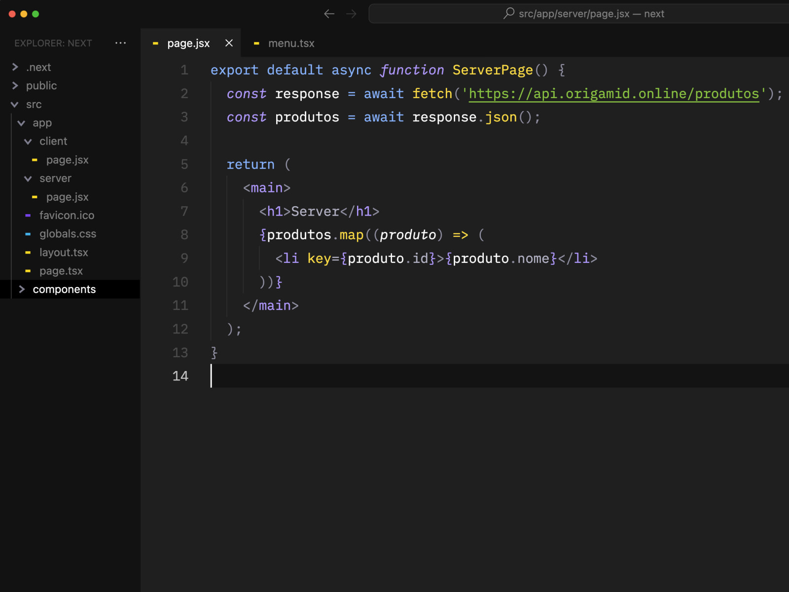The height and width of the screenshot is (592, 789).
Task: Open page.tsx in the explorer
Action: 61,271
